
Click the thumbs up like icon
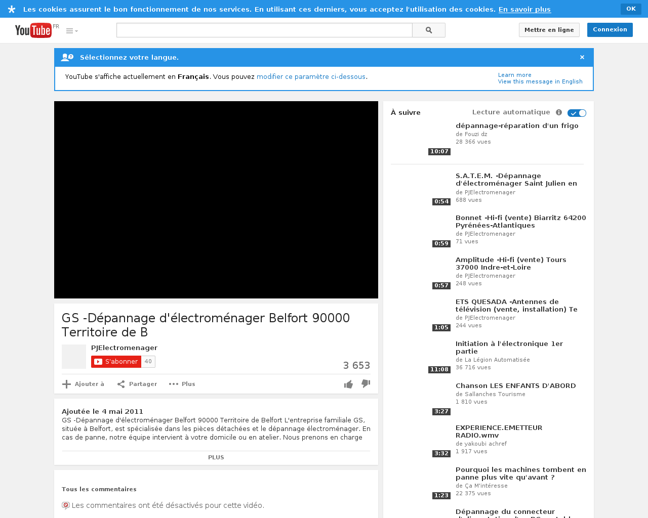coord(348,384)
